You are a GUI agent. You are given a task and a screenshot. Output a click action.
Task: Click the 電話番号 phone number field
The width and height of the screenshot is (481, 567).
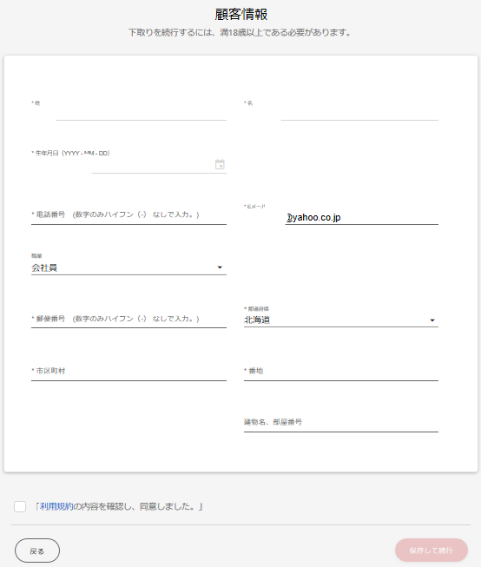(x=128, y=215)
